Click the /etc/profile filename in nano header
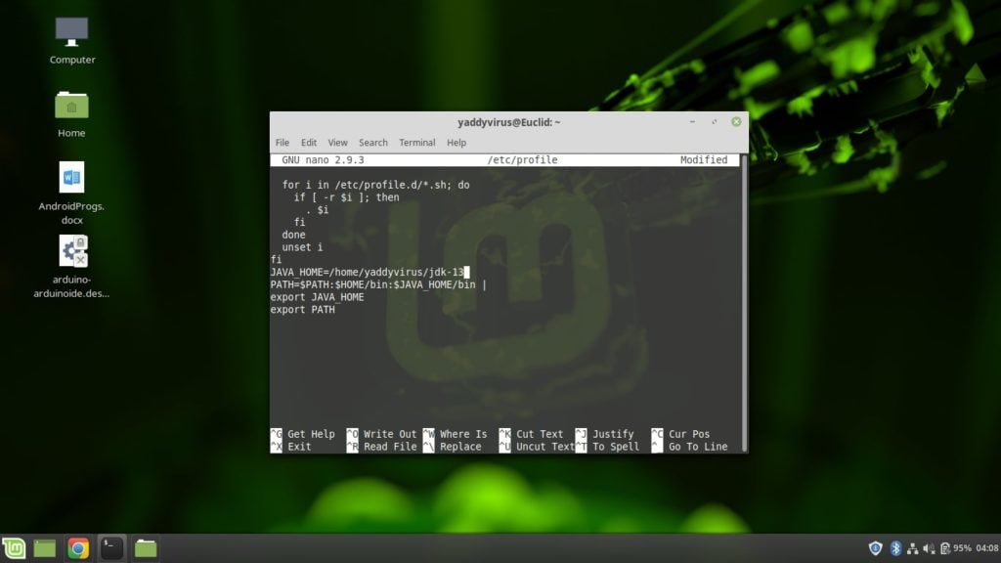 tap(522, 160)
